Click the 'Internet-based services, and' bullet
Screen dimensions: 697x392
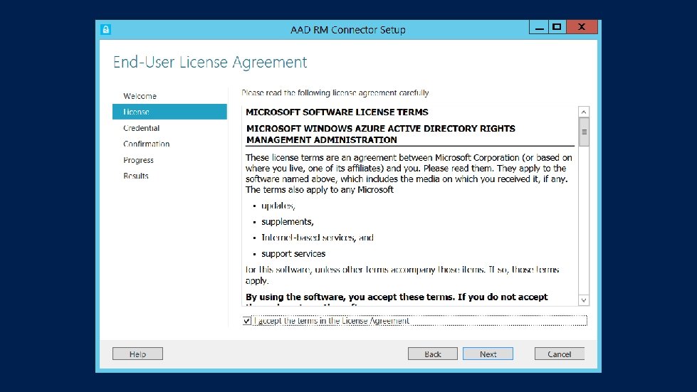(x=318, y=238)
